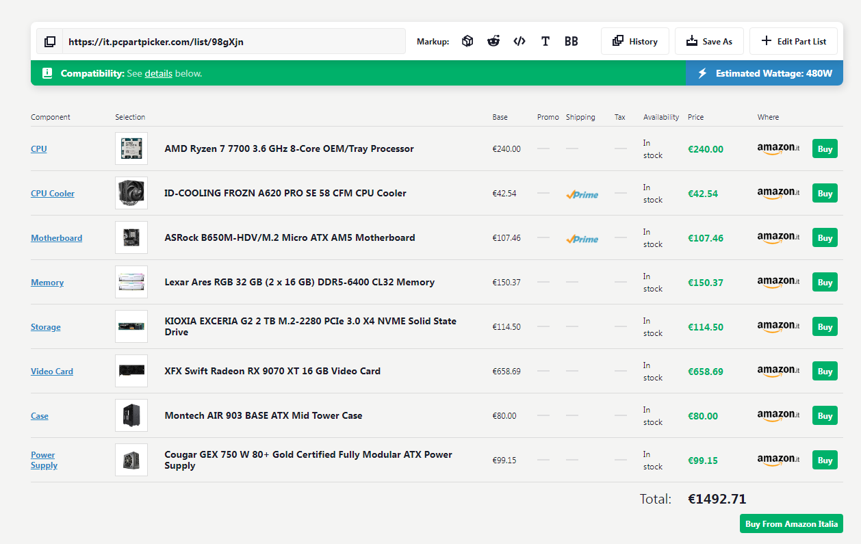The height and width of the screenshot is (544, 861).
Task: Buy the Montech AIR 903 case
Action: 825,415
